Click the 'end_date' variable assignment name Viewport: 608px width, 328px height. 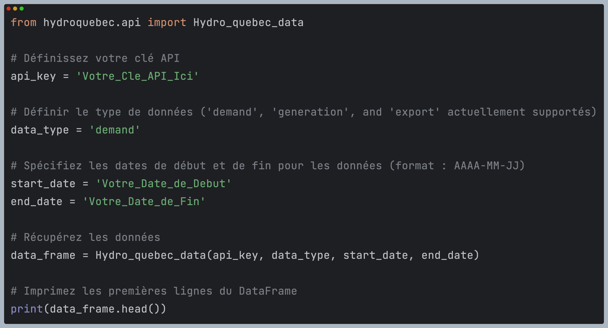[x=37, y=202]
